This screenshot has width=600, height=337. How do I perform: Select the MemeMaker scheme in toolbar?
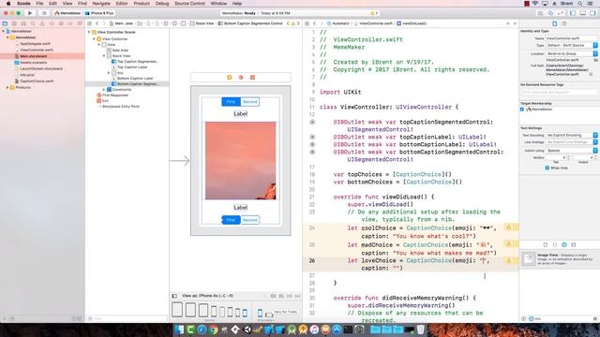[67, 13]
